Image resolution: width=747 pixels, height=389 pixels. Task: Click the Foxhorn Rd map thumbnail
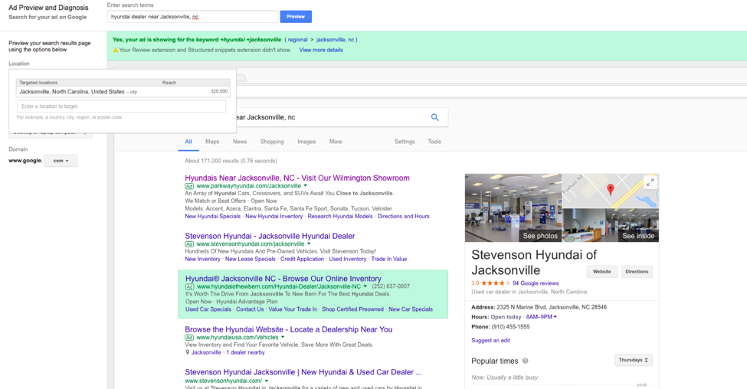[611, 191]
